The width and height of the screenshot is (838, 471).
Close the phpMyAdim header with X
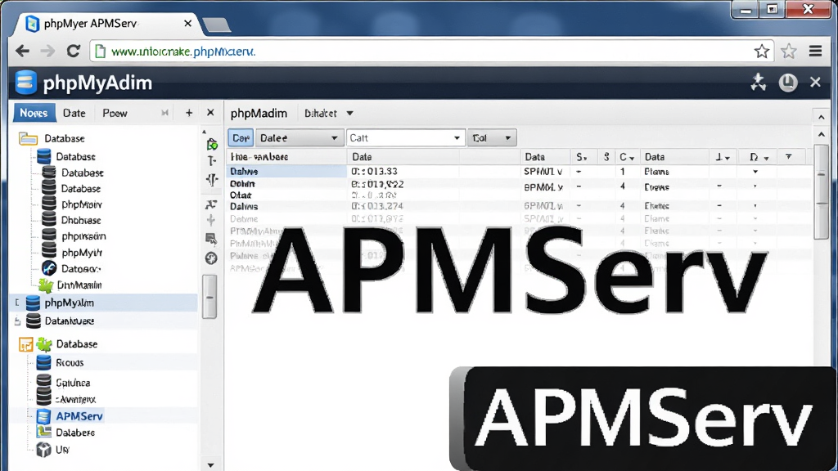(815, 83)
